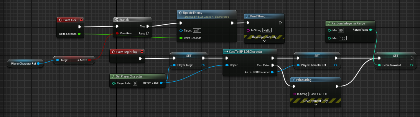Image resolution: width=420 pixels, height=117 pixels.
Task: Select the Cast To BP_LOBCharacter node title
Action: coord(246,52)
